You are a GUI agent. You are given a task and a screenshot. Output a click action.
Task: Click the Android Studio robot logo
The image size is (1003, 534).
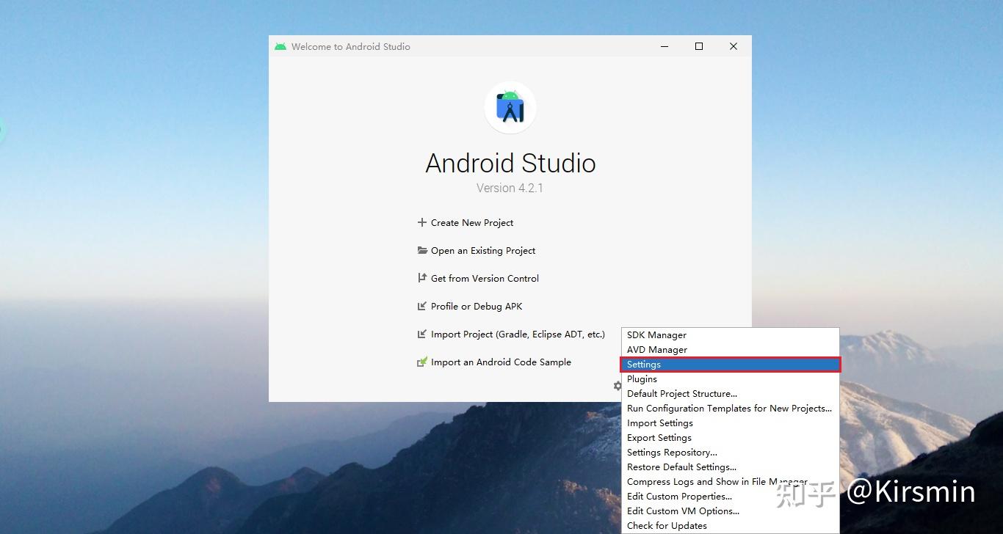510,107
